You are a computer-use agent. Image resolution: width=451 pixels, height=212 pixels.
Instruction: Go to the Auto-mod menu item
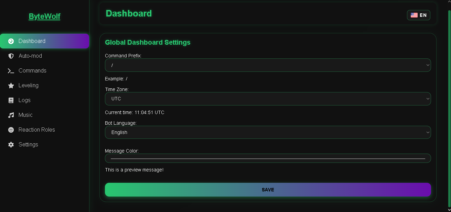pyautogui.click(x=30, y=56)
